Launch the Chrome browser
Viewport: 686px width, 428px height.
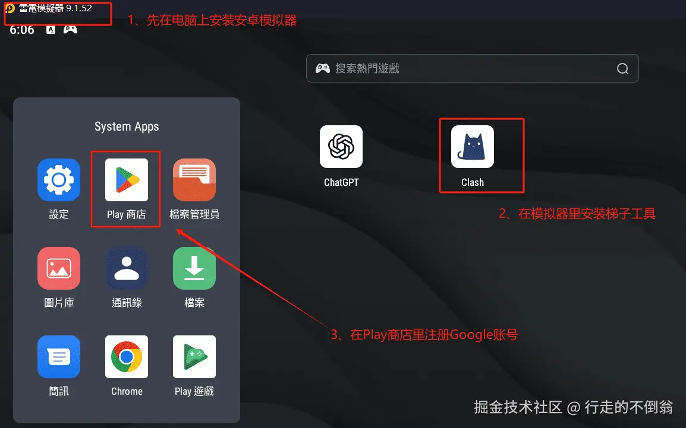[125, 357]
